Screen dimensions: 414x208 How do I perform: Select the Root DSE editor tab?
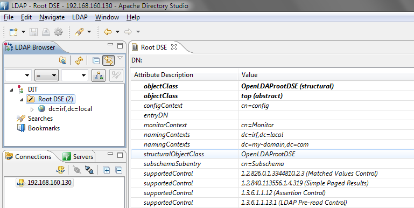(154, 47)
